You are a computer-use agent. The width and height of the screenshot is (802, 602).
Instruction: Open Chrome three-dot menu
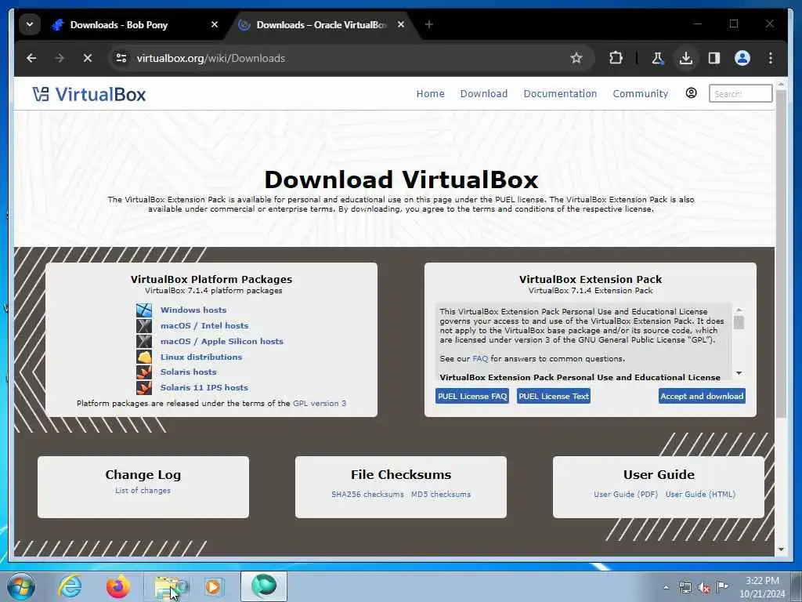coord(771,58)
